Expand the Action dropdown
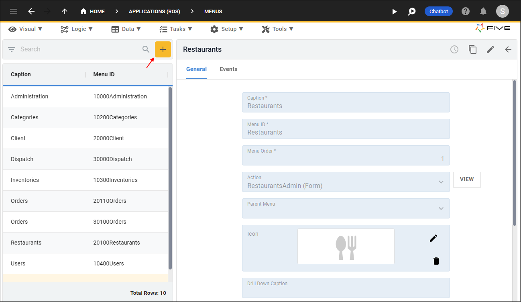The image size is (521, 302). pyautogui.click(x=441, y=182)
